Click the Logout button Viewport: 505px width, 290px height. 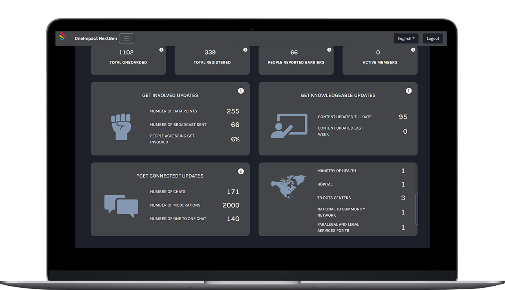tap(433, 38)
